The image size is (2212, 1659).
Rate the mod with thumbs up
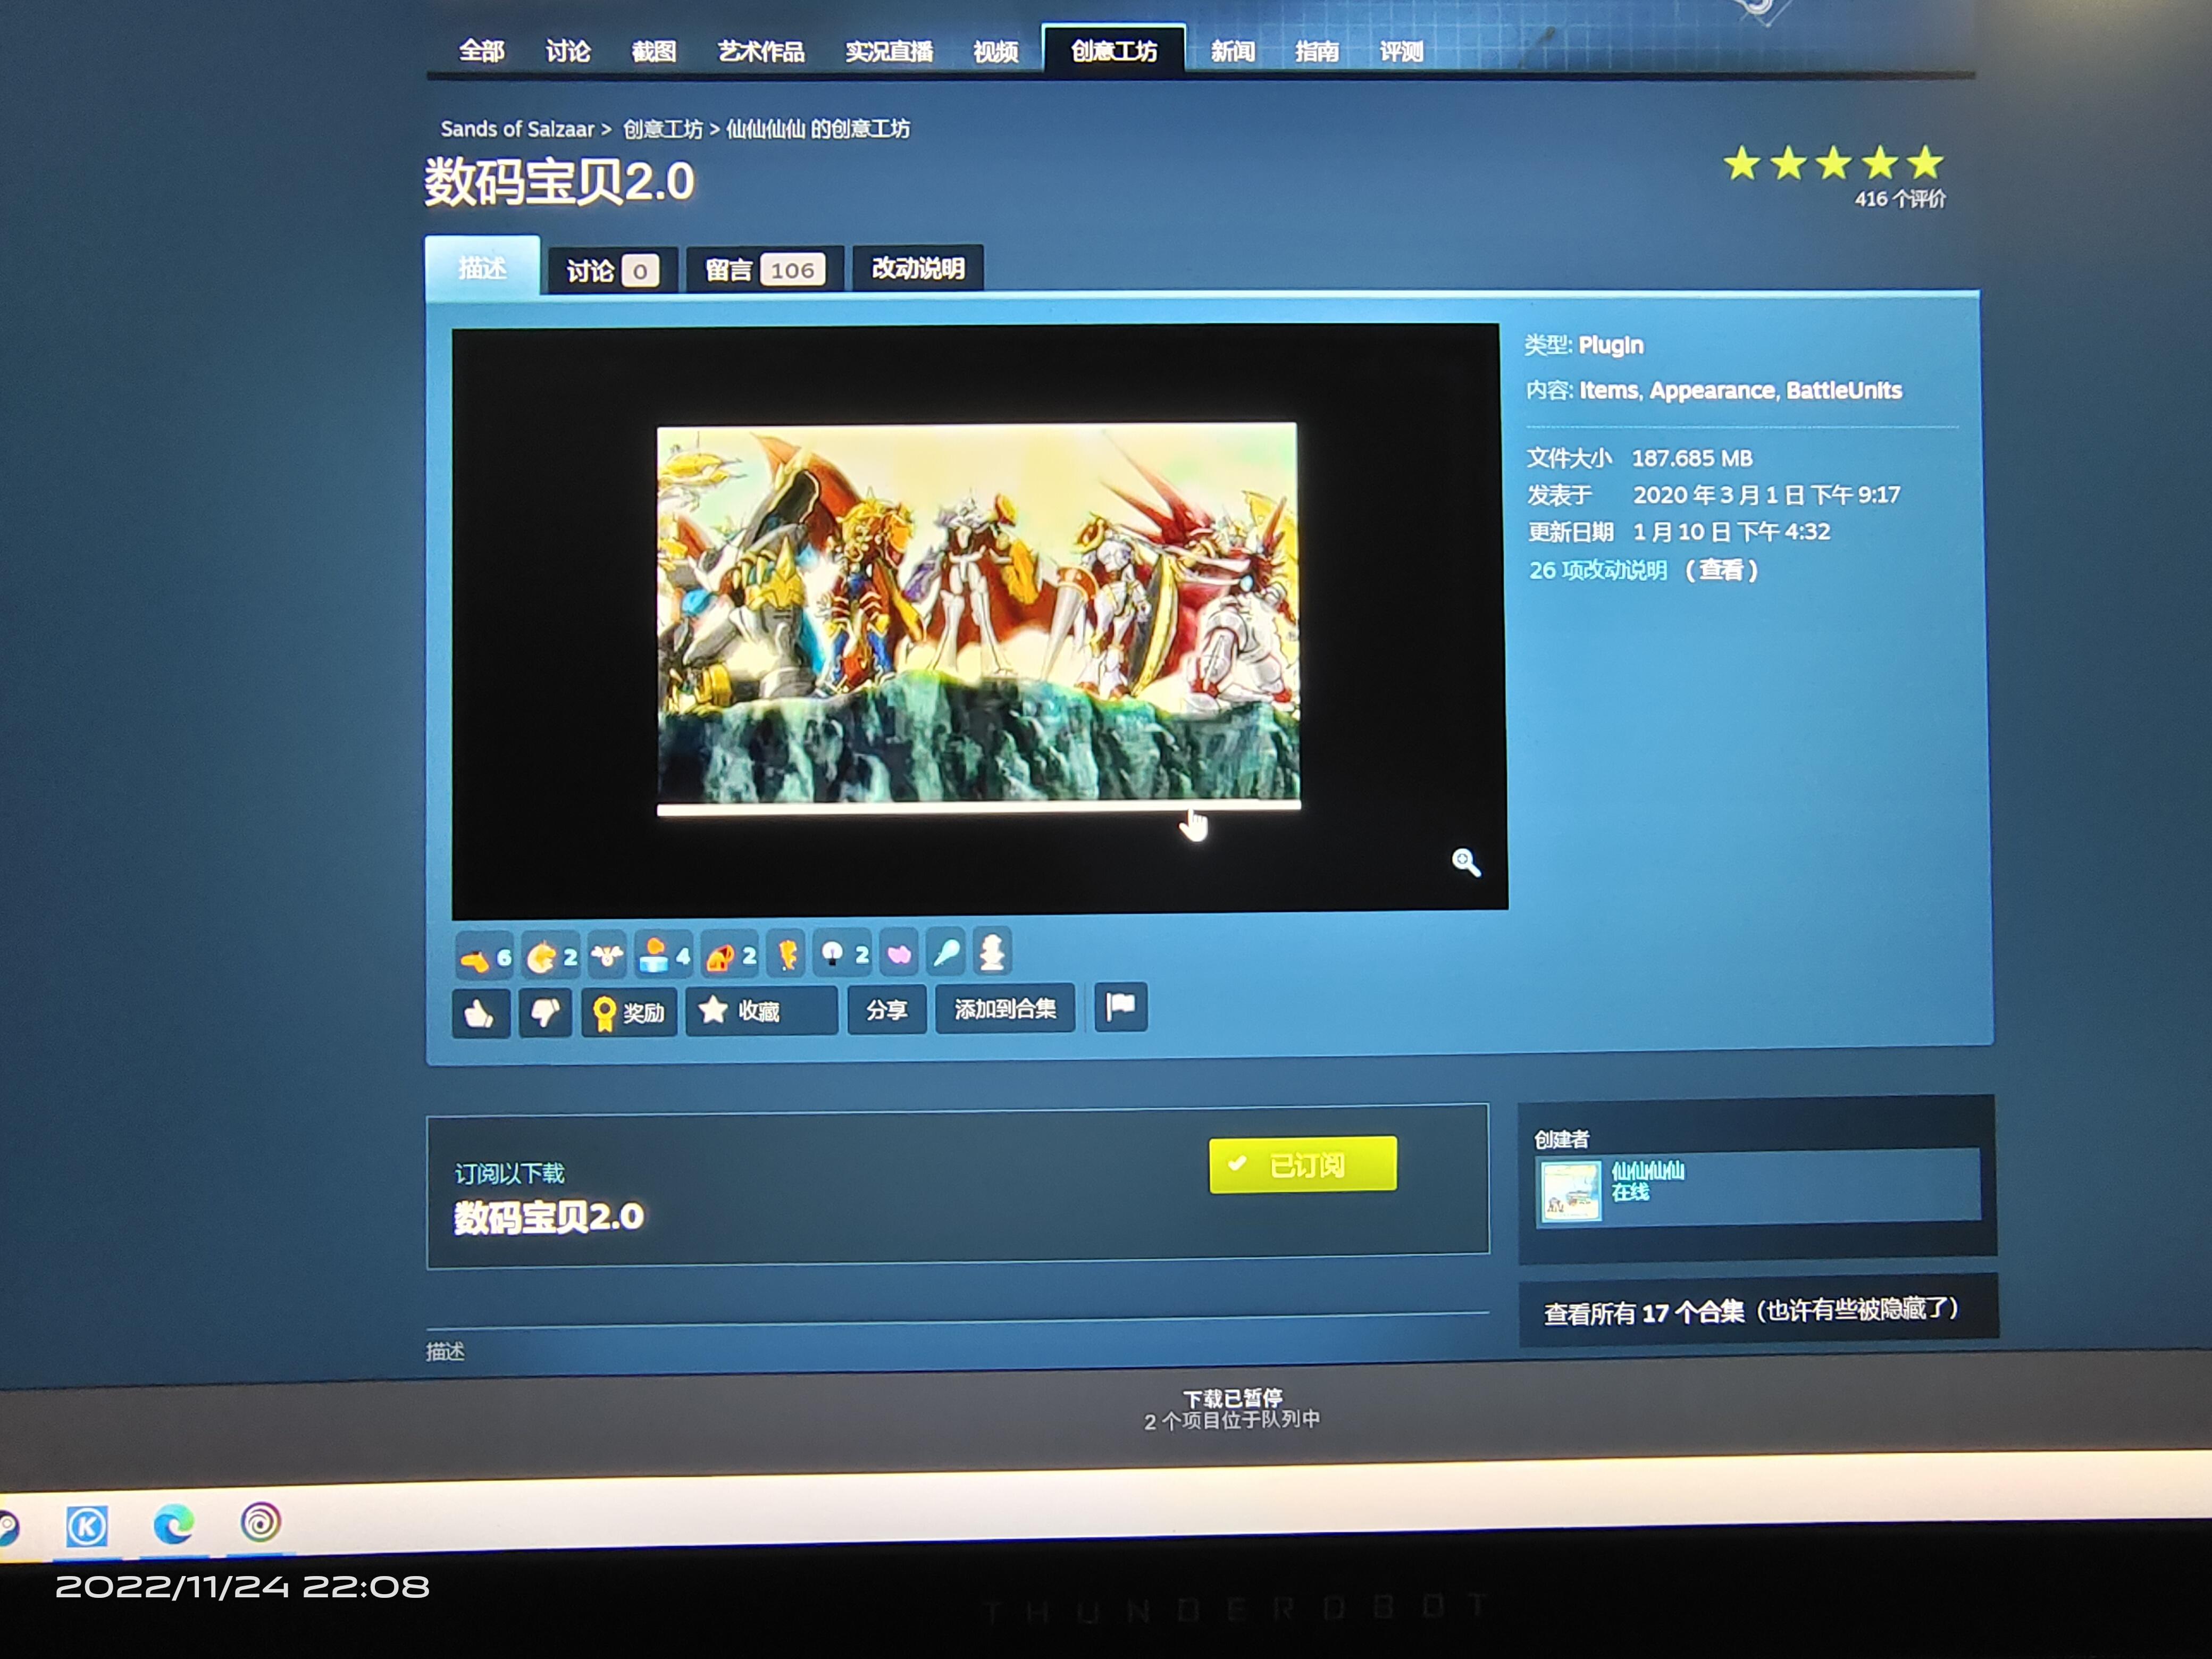(x=481, y=1014)
